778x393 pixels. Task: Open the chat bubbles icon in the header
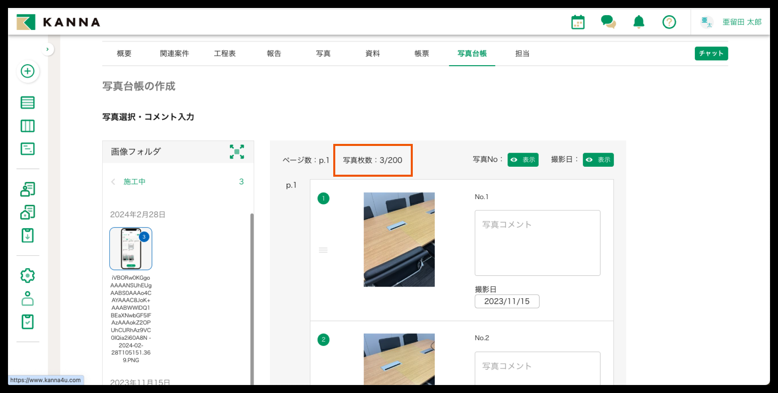point(608,22)
